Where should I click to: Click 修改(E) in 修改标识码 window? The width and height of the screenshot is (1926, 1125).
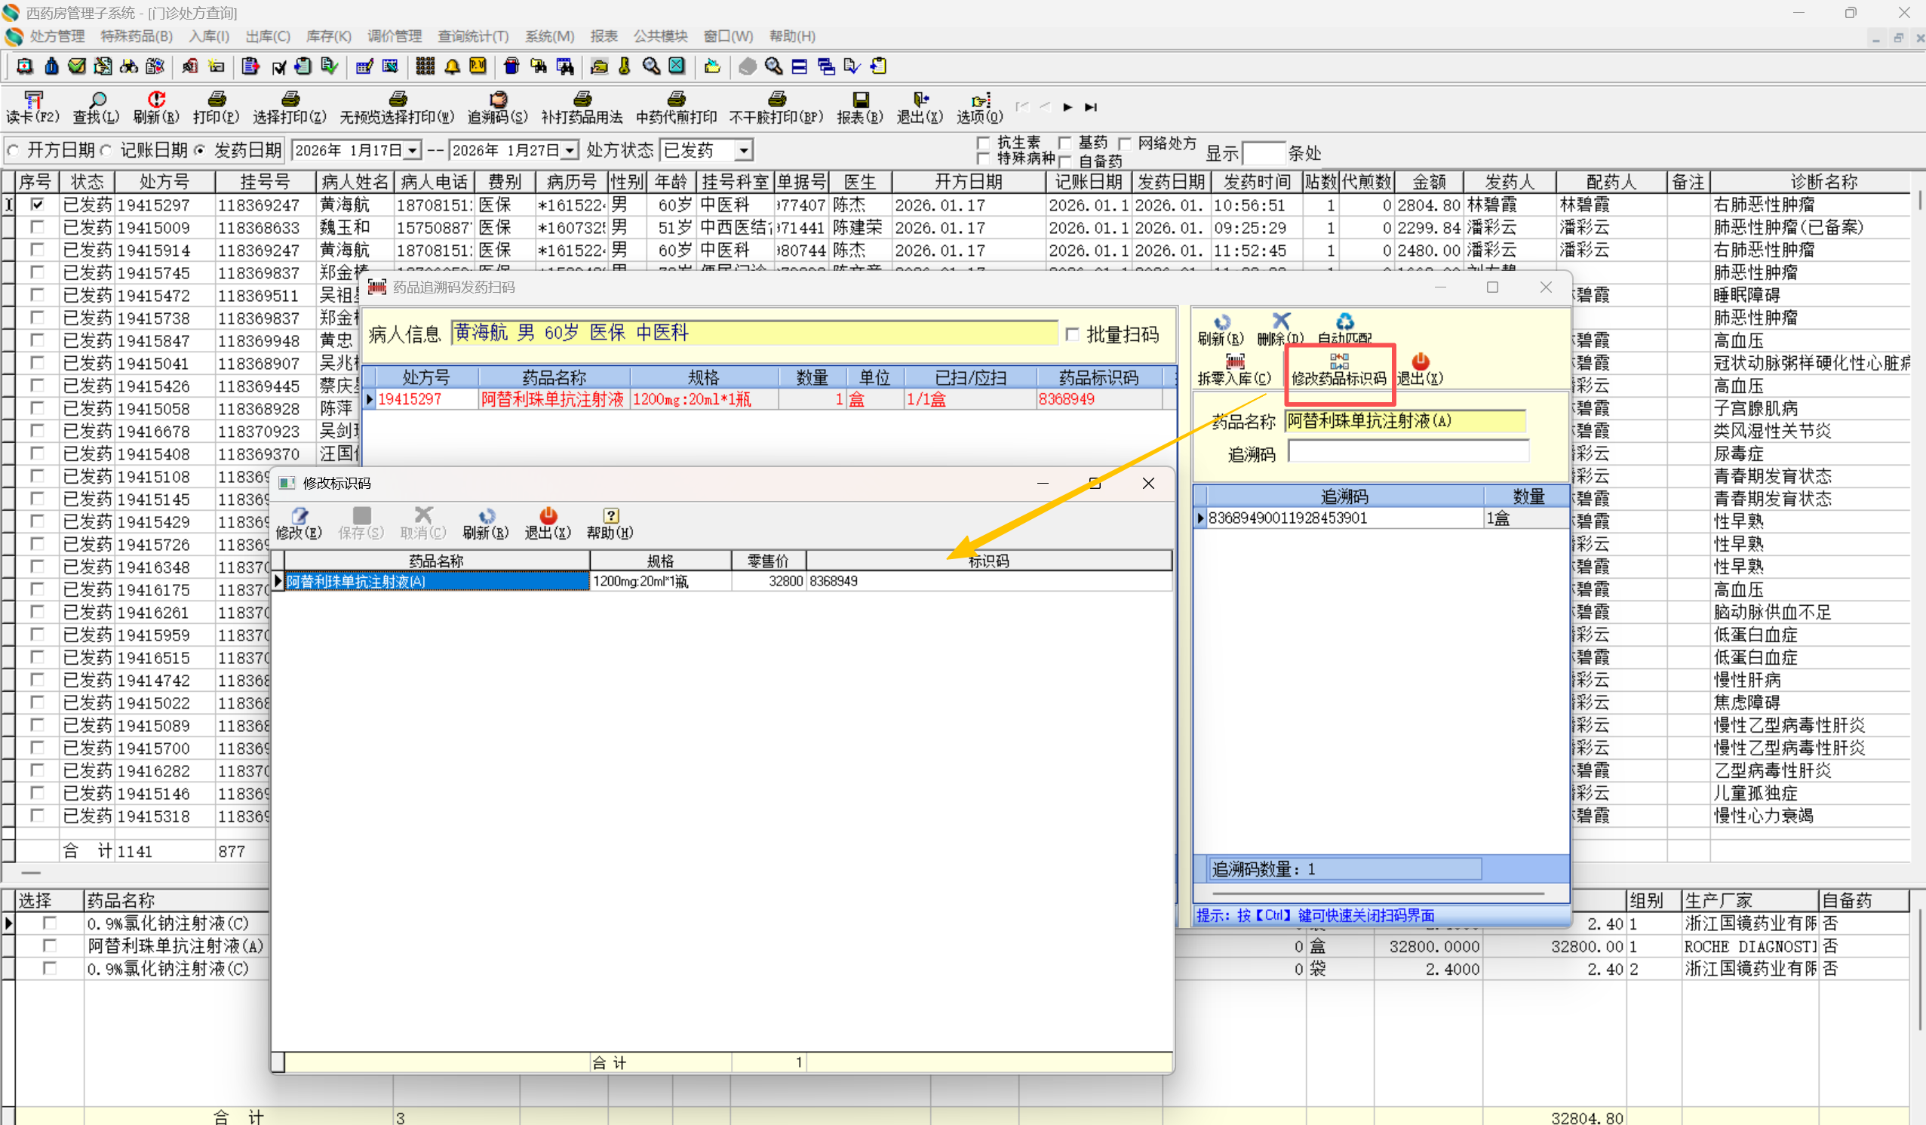(x=299, y=523)
